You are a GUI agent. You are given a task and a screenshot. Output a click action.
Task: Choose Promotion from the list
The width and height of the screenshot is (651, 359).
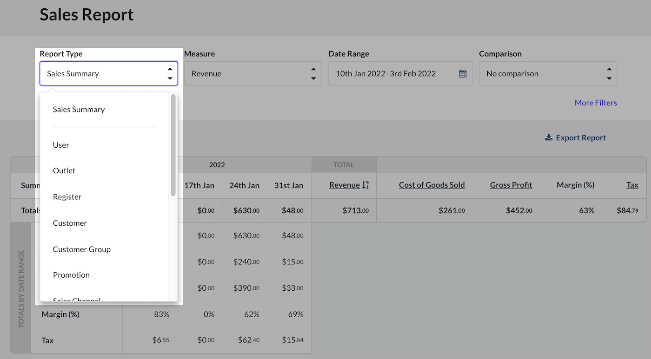pyautogui.click(x=71, y=275)
